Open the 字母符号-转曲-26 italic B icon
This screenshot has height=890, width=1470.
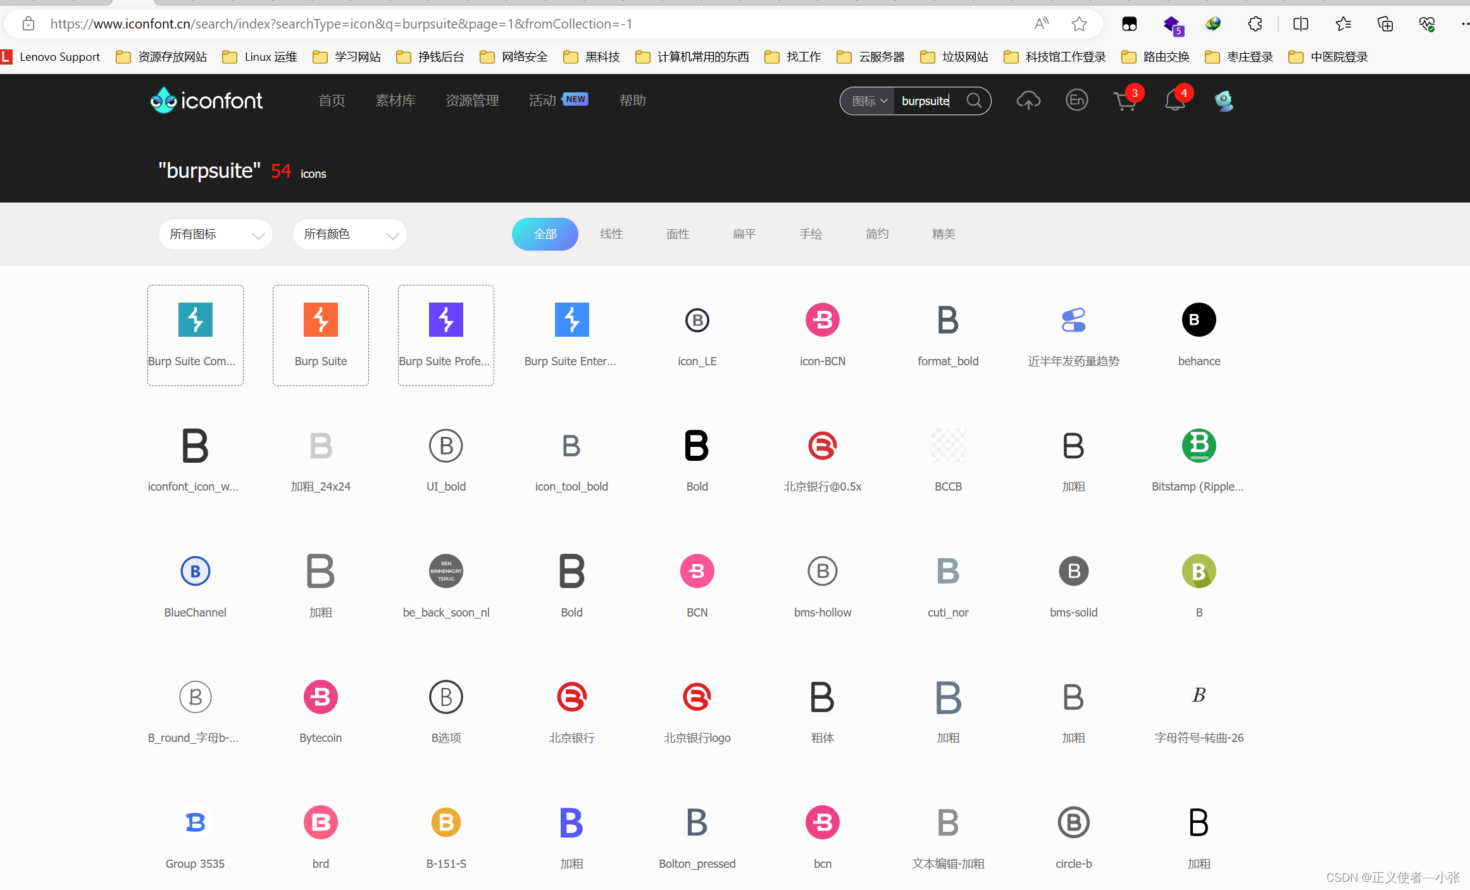coord(1199,695)
